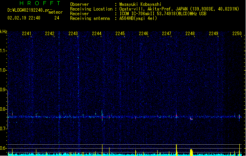Click the 2247 time marker
Viewport: 246px width, 156px height.
167,34
